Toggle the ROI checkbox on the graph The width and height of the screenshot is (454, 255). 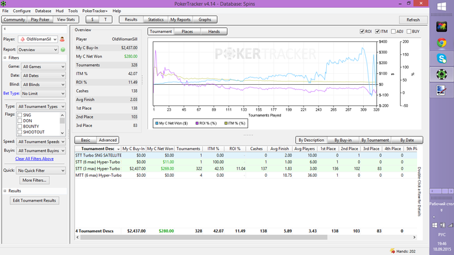pos(362,32)
